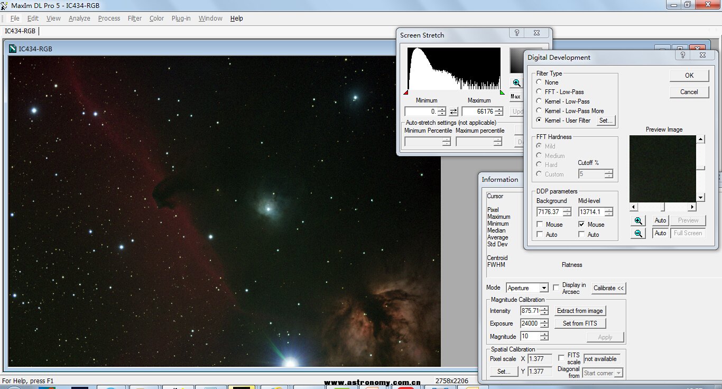Click Preview Image horizontal scrollbar thumb
The height and width of the screenshot is (389, 722).
(x=663, y=207)
